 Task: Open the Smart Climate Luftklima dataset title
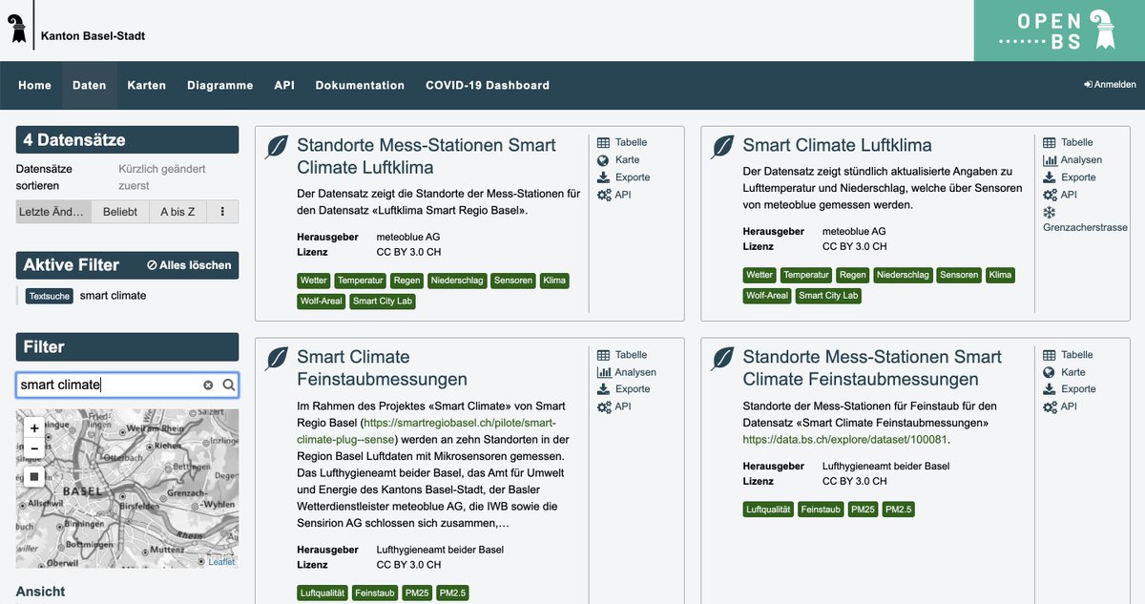click(838, 145)
